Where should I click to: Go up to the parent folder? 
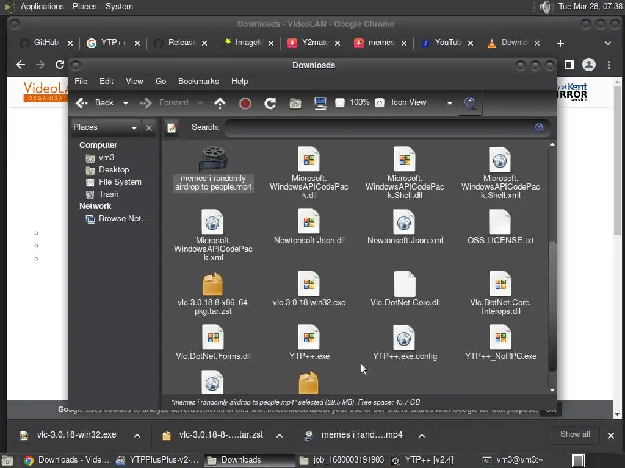[x=220, y=103]
